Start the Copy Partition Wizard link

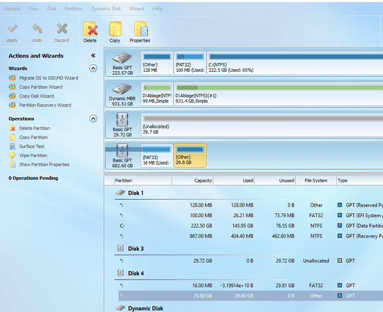tap(41, 87)
